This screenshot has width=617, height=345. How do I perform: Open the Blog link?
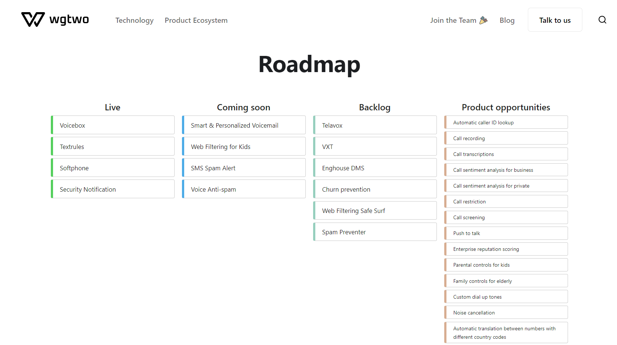tap(507, 20)
